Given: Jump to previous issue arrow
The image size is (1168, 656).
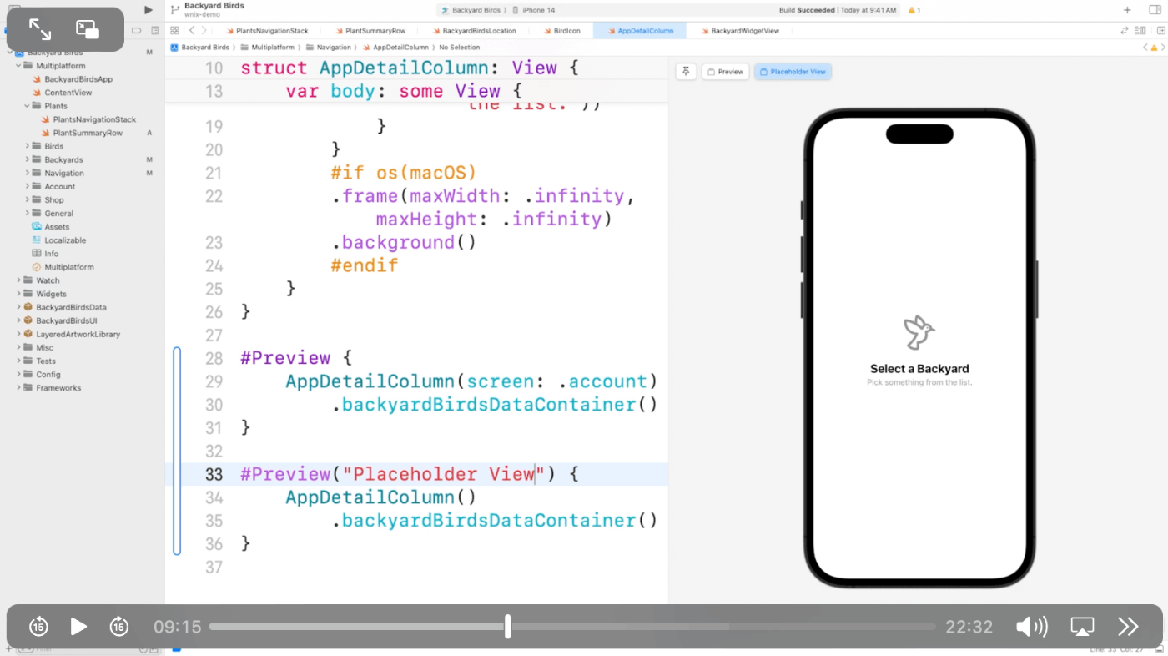Looking at the screenshot, I should (x=1145, y=48).
